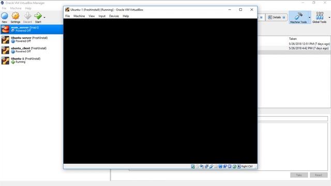
Task: Click the Discard arrow icon
Action: pos(27,16)
